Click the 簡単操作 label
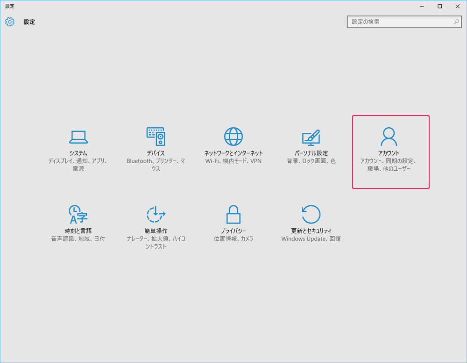 point(156,231)
